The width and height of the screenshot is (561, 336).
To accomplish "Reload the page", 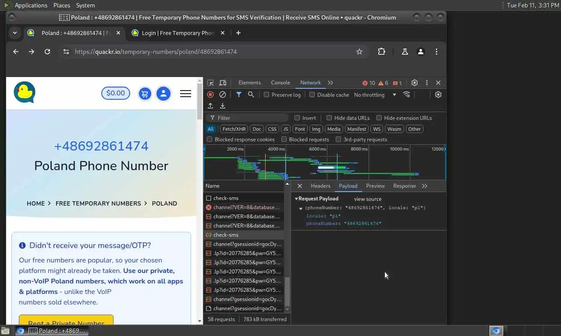I will coord(47,52).
